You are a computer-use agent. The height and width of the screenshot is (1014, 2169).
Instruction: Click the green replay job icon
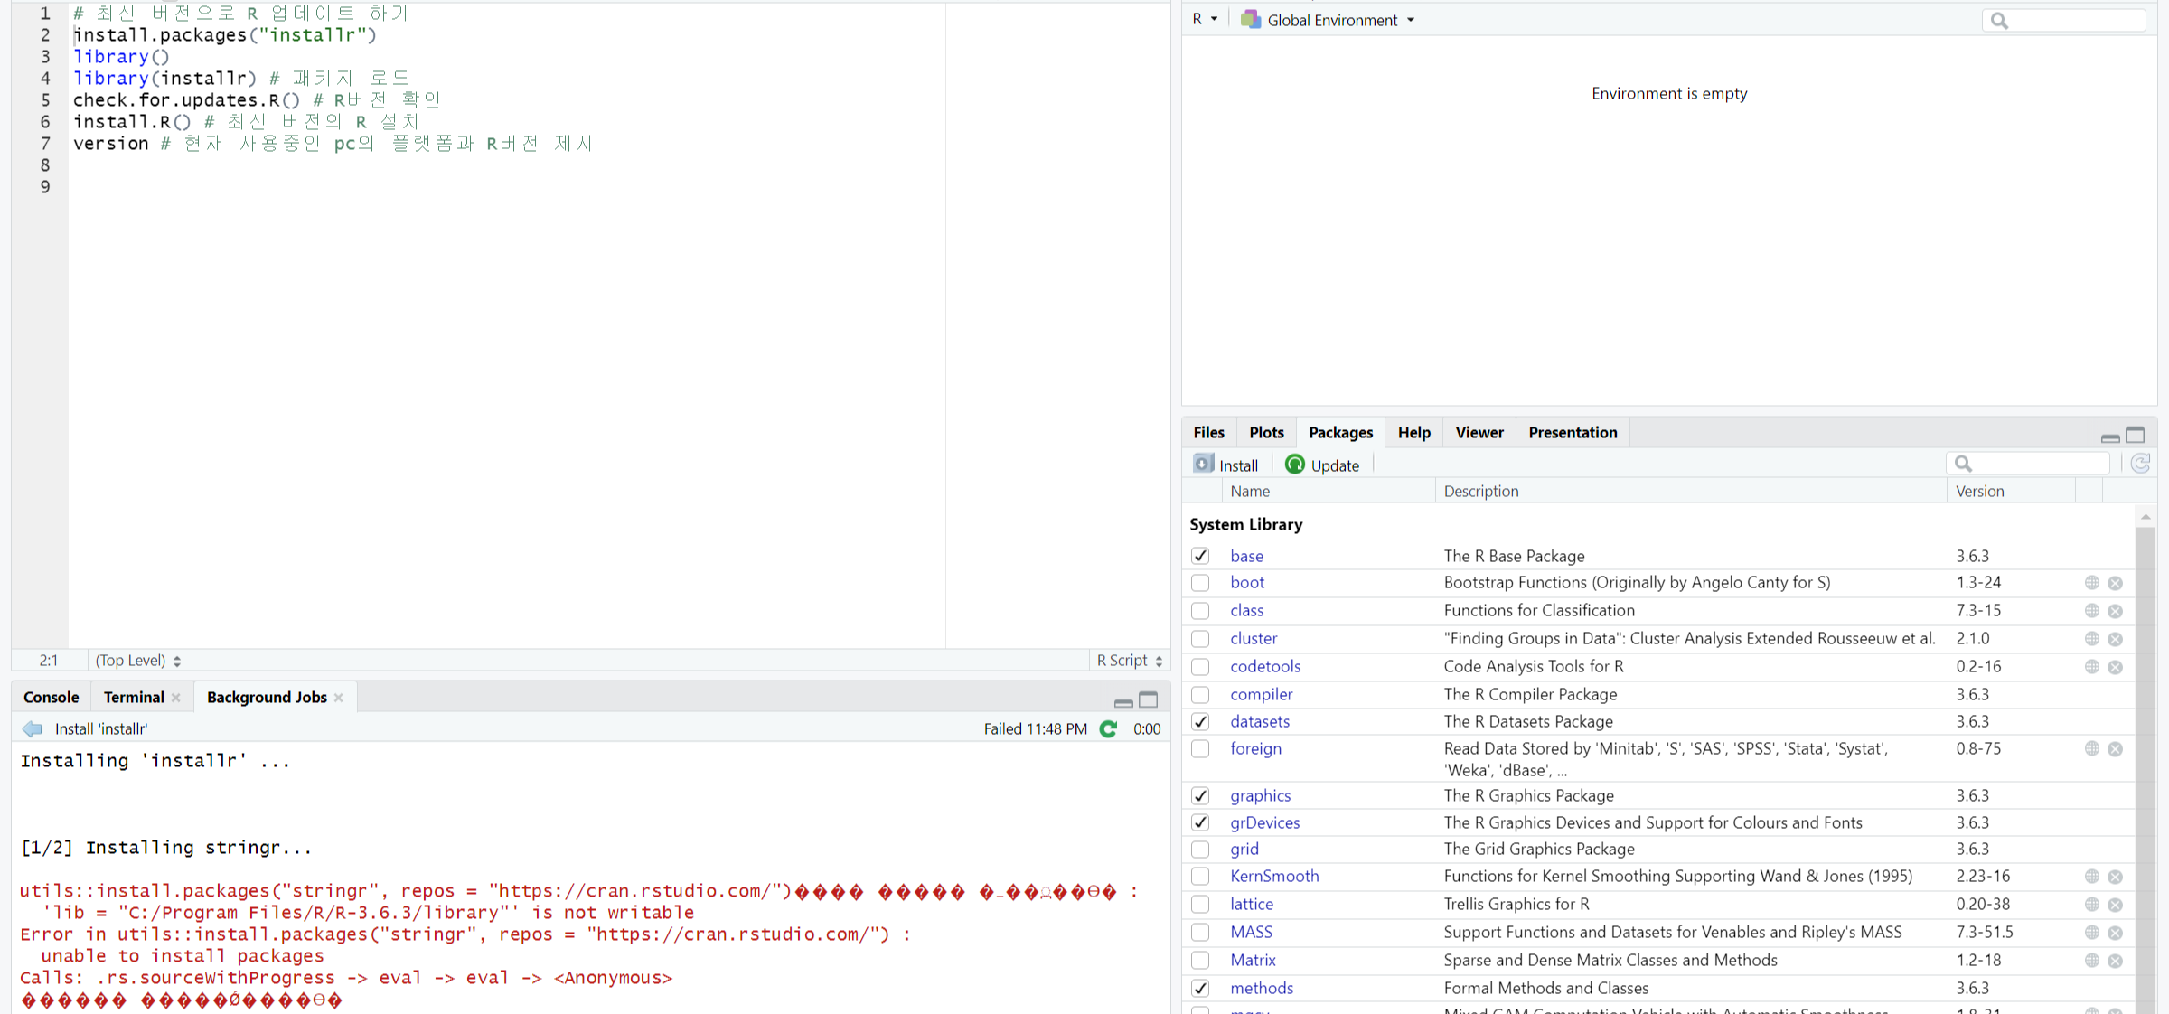[x=1109, y=729]
